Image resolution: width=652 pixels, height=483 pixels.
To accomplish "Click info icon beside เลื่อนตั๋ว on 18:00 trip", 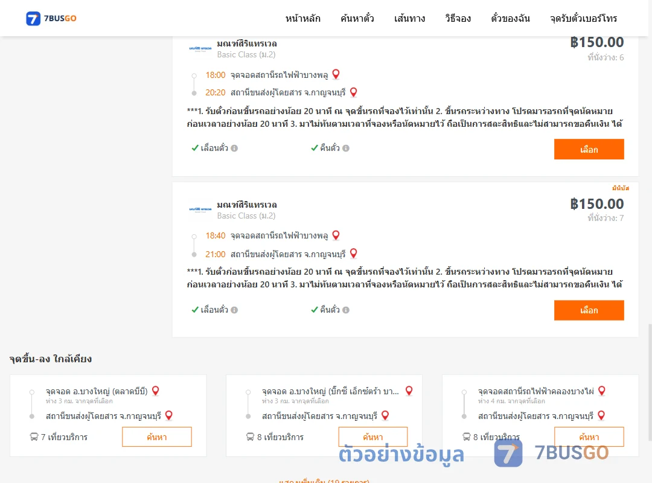I will click(x=234, y=148).
